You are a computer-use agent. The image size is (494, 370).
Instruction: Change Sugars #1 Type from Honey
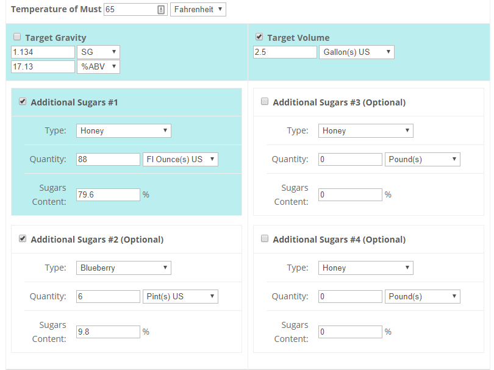(x=123, y=130)
